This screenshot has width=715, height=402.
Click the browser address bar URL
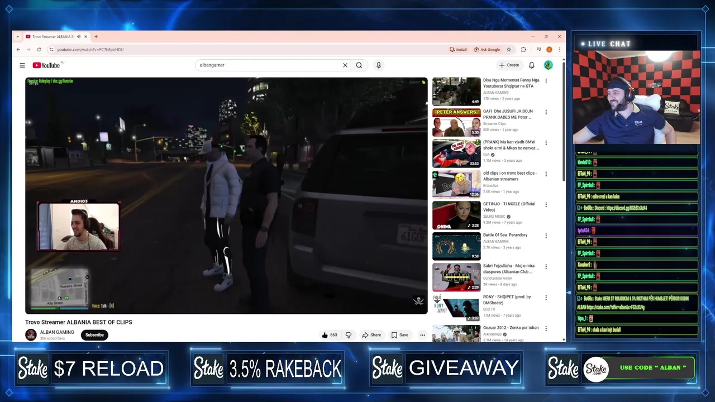click(x=90, y=50)
